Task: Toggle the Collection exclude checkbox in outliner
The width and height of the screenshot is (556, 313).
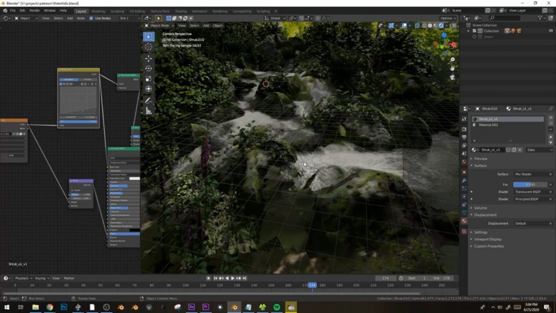Action: [x=474, y=31]
